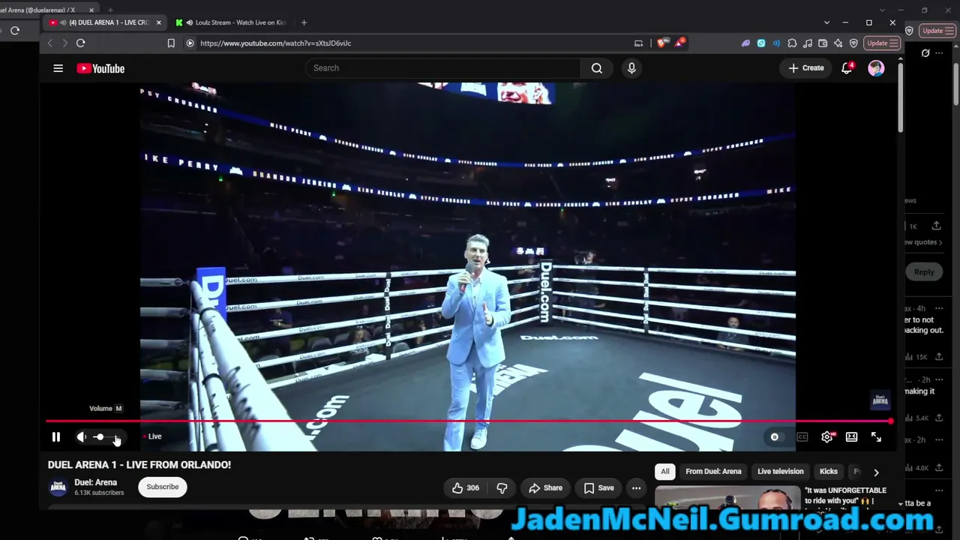Click the YouTube URL in address bar

click(275, 43)
